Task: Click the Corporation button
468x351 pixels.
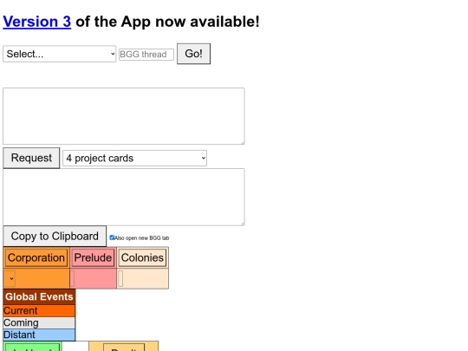Action: click(36, 257)
